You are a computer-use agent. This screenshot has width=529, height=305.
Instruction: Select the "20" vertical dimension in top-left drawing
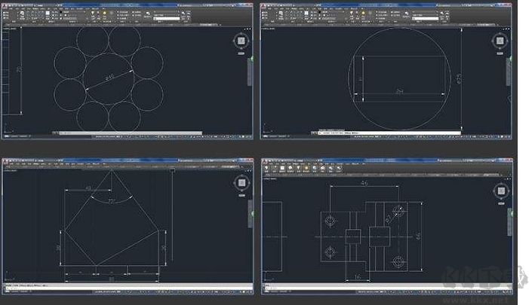(19, 69)
